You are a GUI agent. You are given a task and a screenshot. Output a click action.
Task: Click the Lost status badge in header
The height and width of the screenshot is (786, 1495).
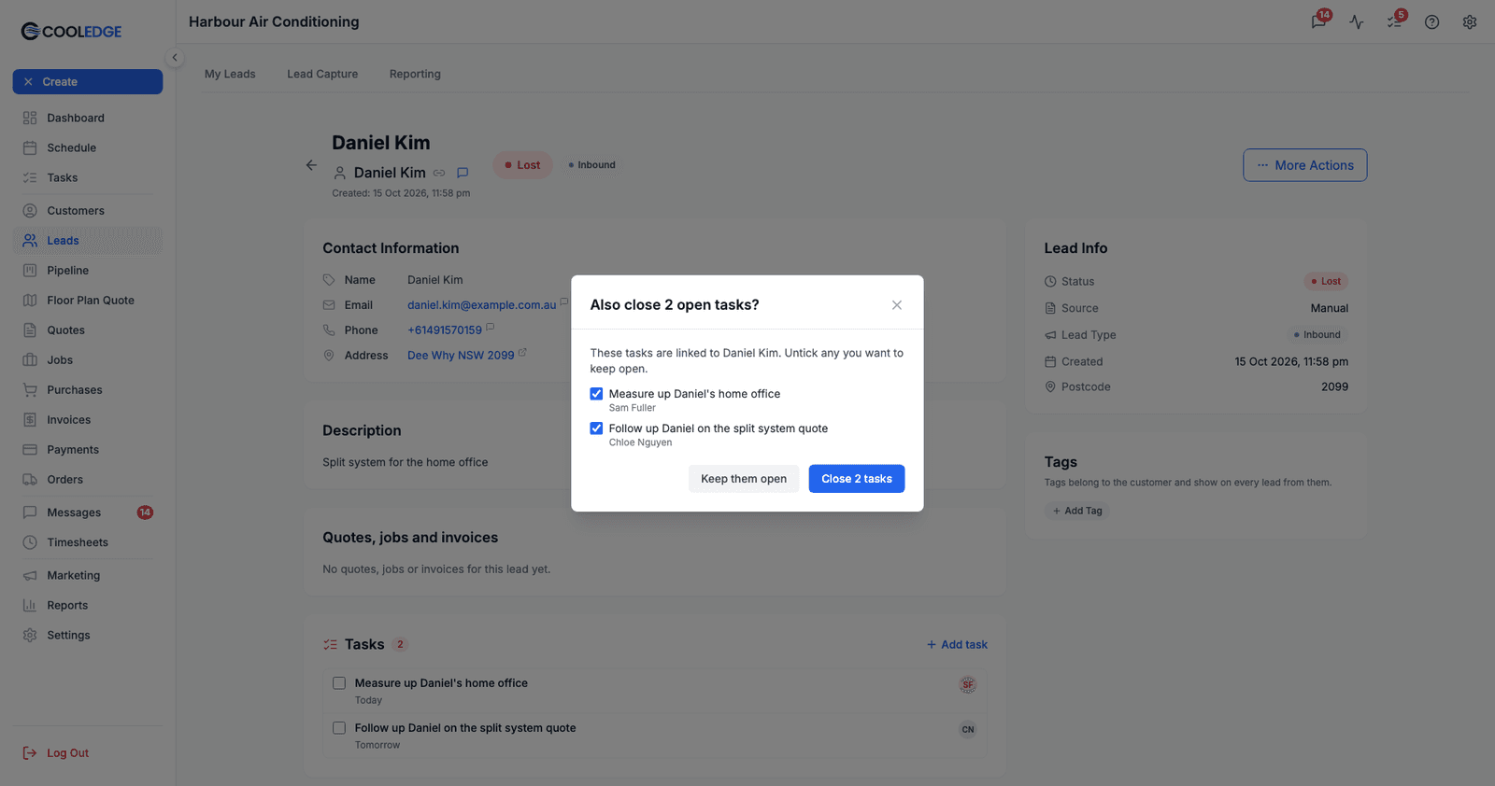(522, 165)
